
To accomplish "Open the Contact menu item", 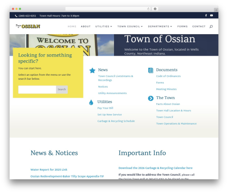I will 199,26.
